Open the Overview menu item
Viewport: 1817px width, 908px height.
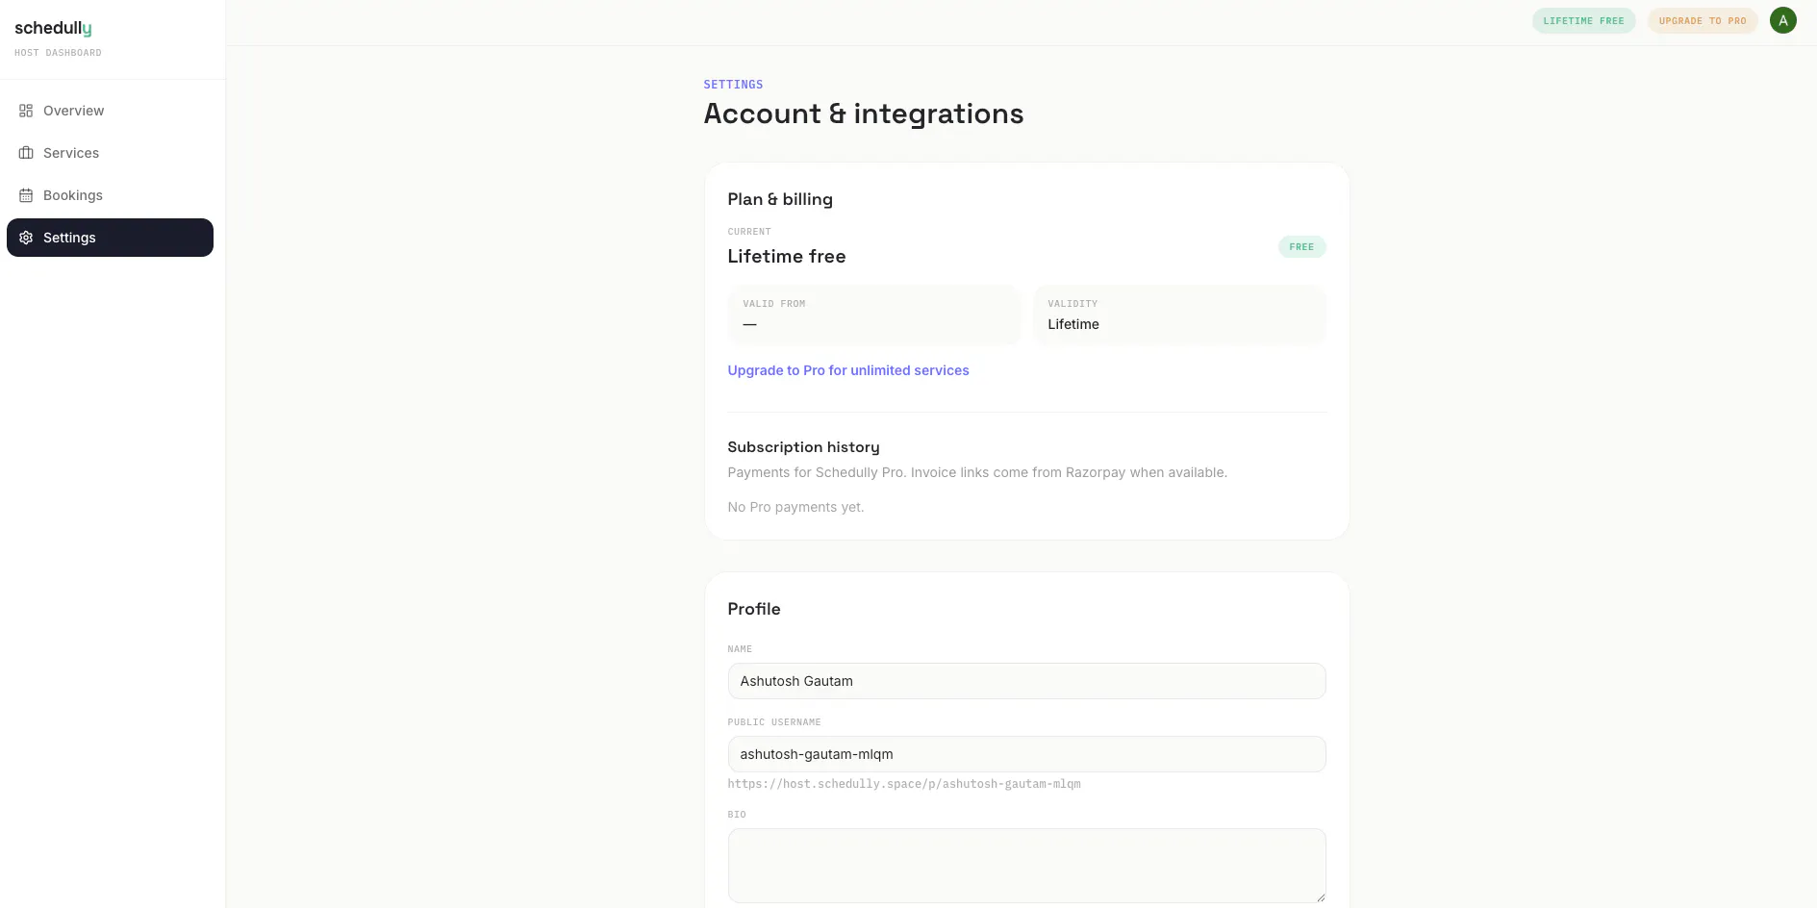point(110,111)
